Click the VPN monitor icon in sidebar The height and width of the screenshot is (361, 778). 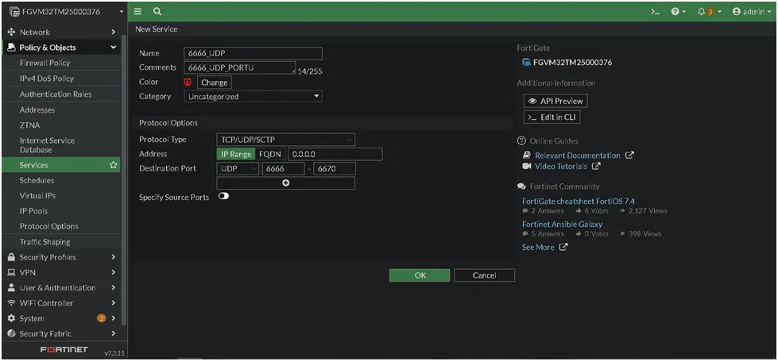[12, 272]
